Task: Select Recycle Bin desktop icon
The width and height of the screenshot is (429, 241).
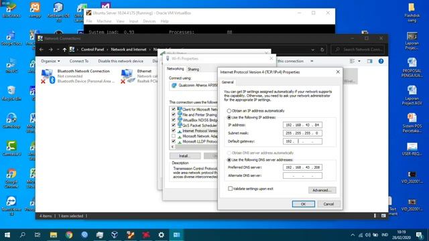Action: pos(11,93)
